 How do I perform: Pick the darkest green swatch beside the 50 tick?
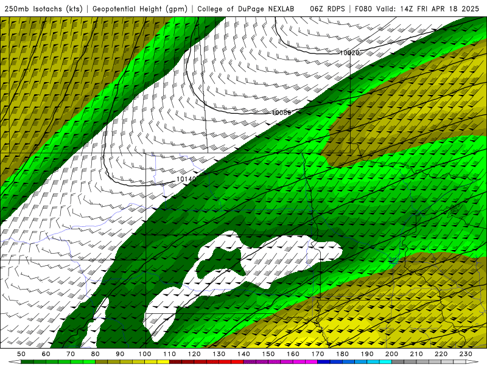pos(27,362)
